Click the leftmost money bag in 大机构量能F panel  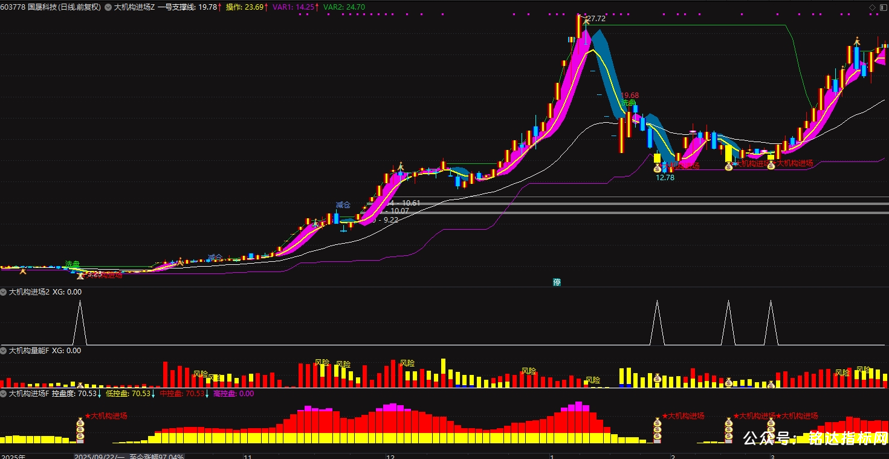80,385
